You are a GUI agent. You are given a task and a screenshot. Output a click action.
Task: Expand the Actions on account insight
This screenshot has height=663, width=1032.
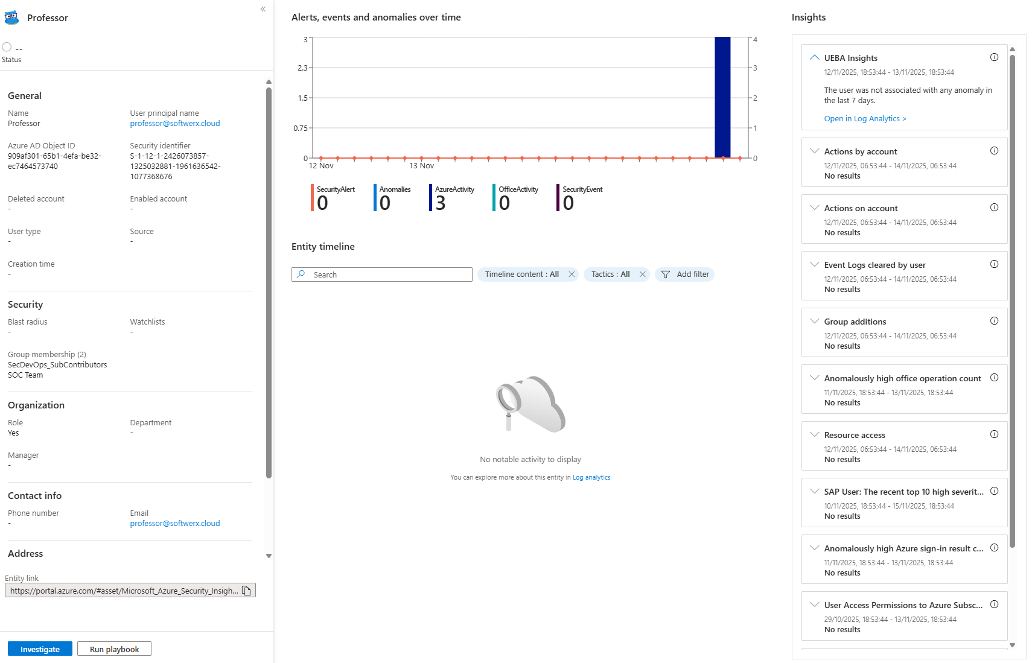(814, 208)
